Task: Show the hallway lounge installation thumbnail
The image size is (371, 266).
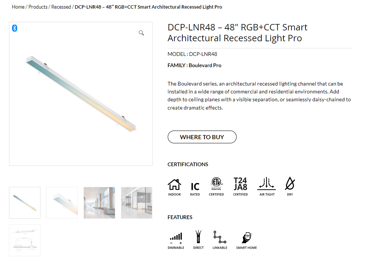Action: pyautogui.click(x=99, y=203)
